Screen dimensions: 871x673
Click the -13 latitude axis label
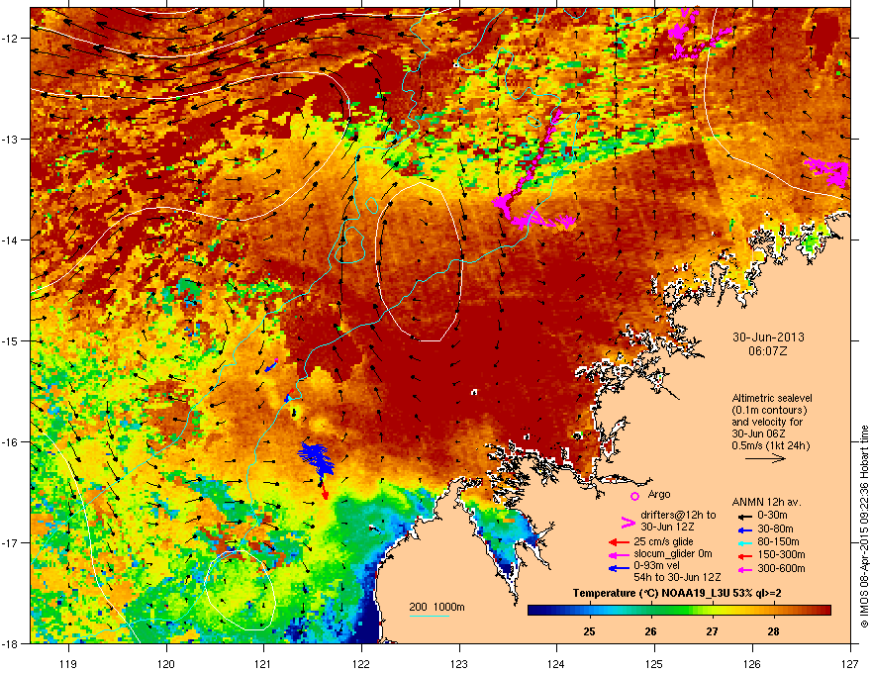coord(11,139)
